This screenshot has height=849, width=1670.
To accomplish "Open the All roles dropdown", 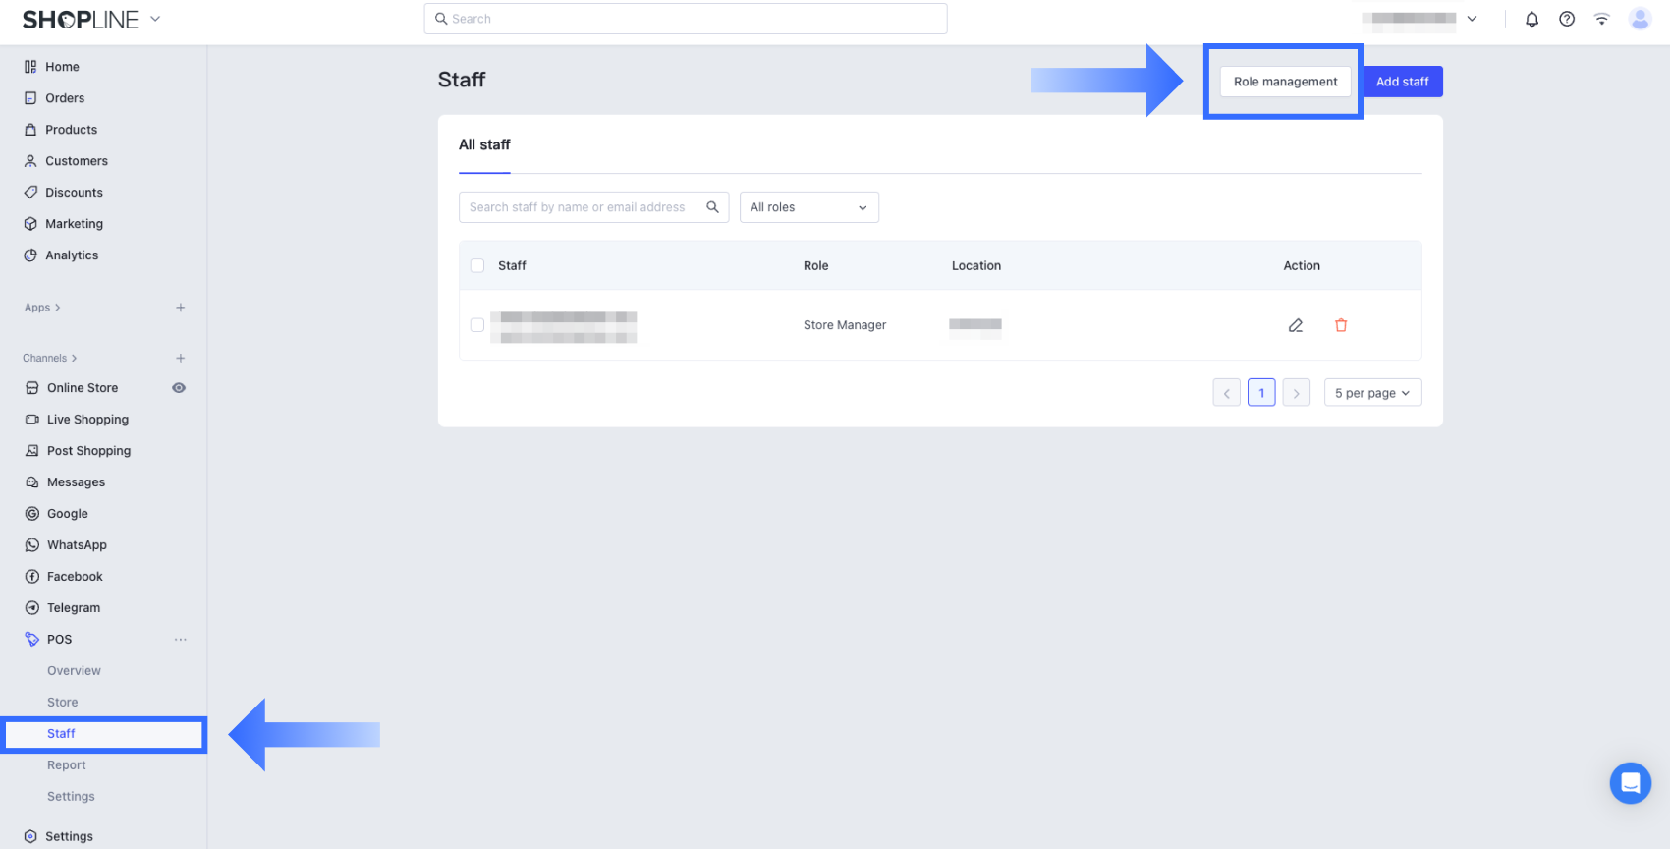I will tap(808, 207).
